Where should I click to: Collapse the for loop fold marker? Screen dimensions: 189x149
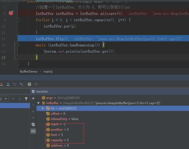pyautogui.click(x=17, y=20)
